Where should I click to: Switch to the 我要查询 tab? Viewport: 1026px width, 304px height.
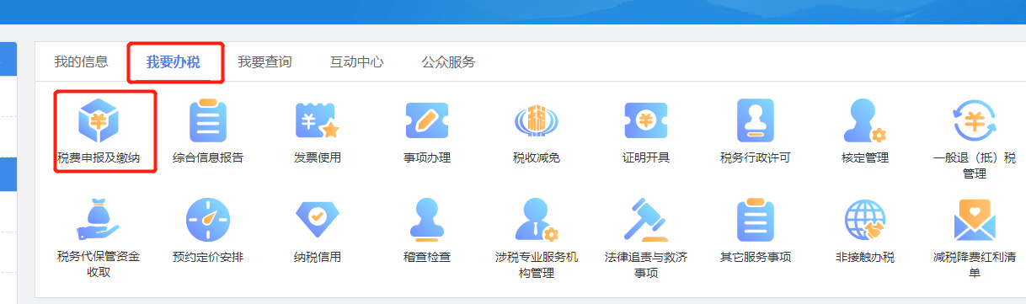[265, 61]
